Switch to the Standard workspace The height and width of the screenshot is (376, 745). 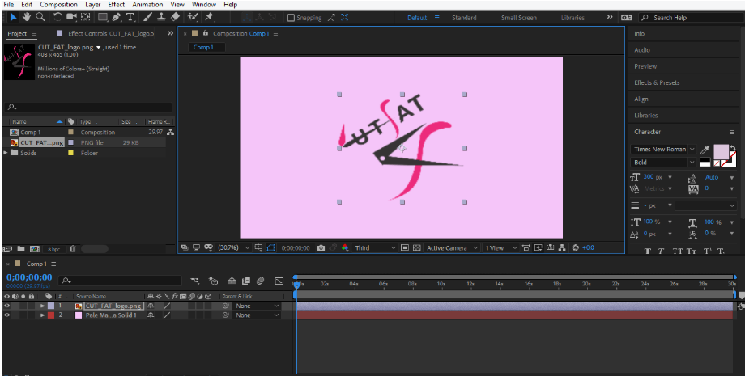coord(464,18)
